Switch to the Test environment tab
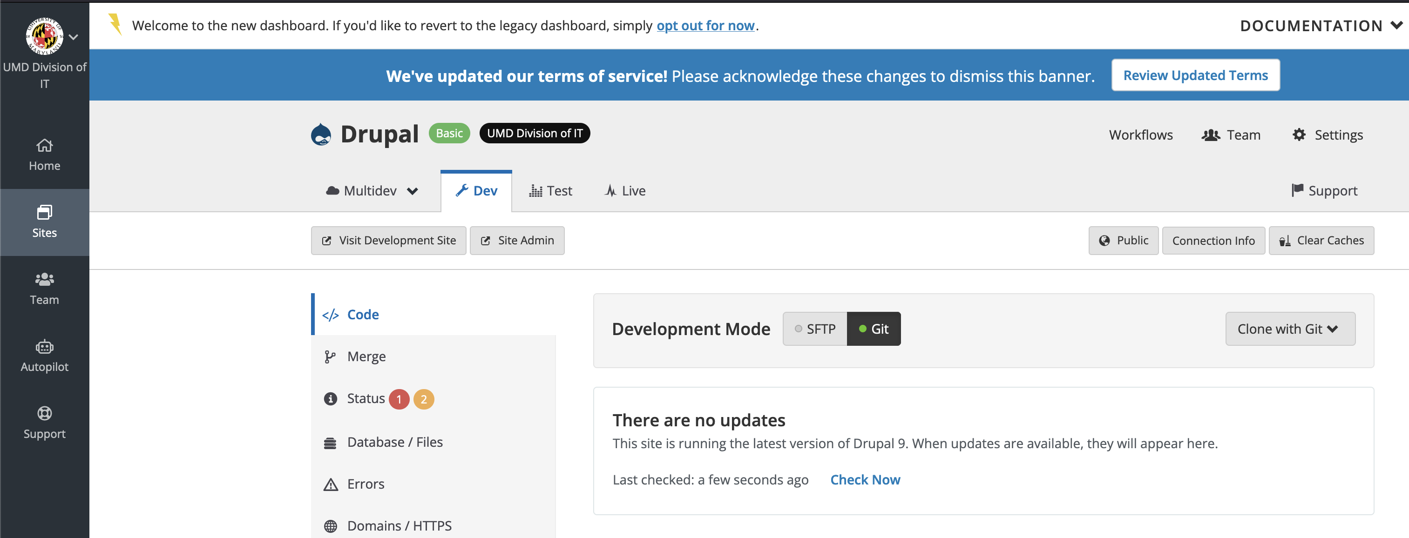Image resolution: width=1409 pixels, height=538 pixels. coord(550,191)
